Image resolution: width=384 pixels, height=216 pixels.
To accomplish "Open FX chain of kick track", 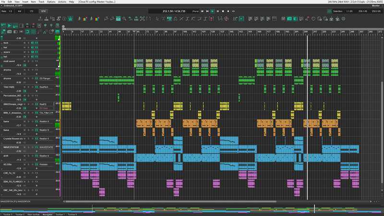I will tap(36, 43).
